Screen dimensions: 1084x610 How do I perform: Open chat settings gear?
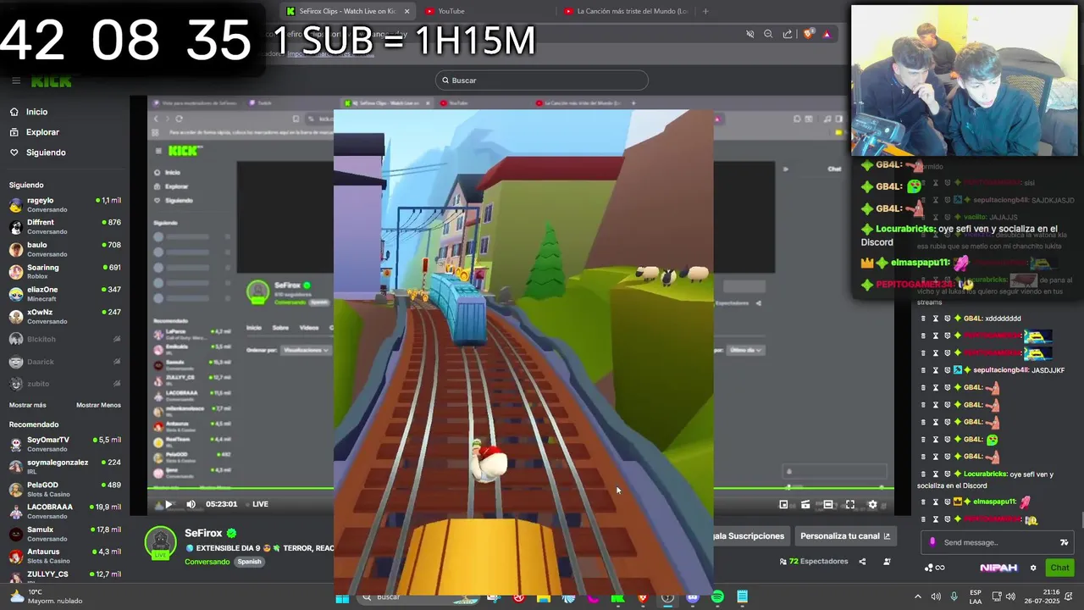[1032, 568]
